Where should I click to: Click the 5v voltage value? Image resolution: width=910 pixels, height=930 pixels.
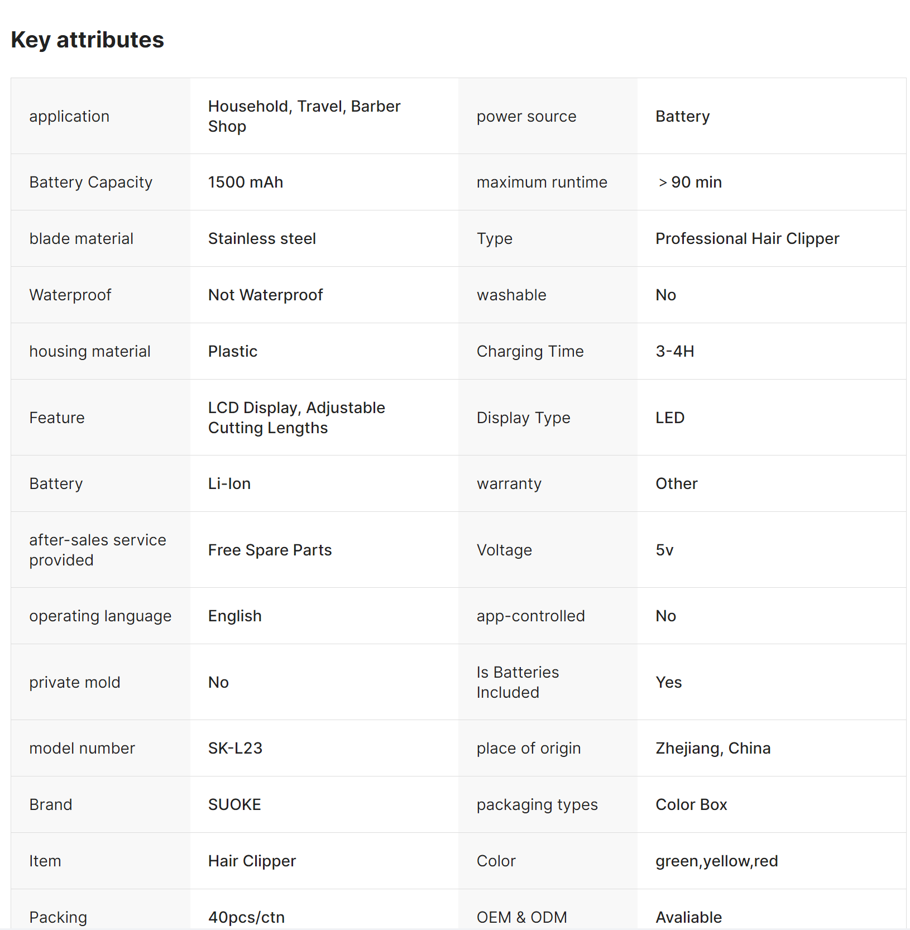(664, 550)
